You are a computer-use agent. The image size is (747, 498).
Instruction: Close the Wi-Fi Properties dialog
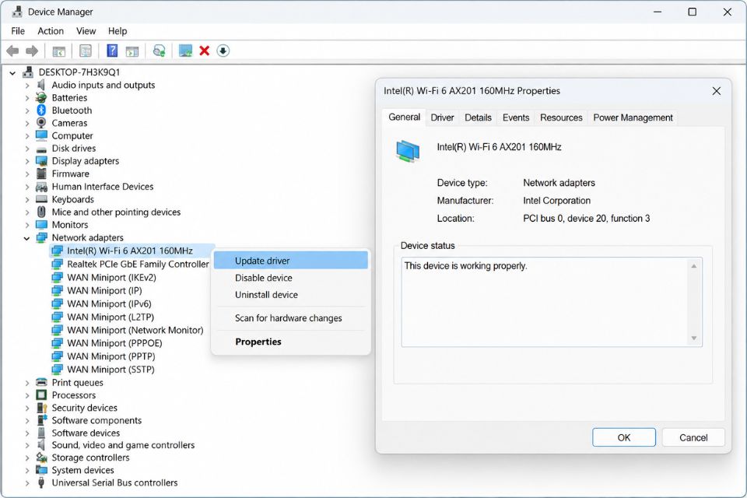716,91
